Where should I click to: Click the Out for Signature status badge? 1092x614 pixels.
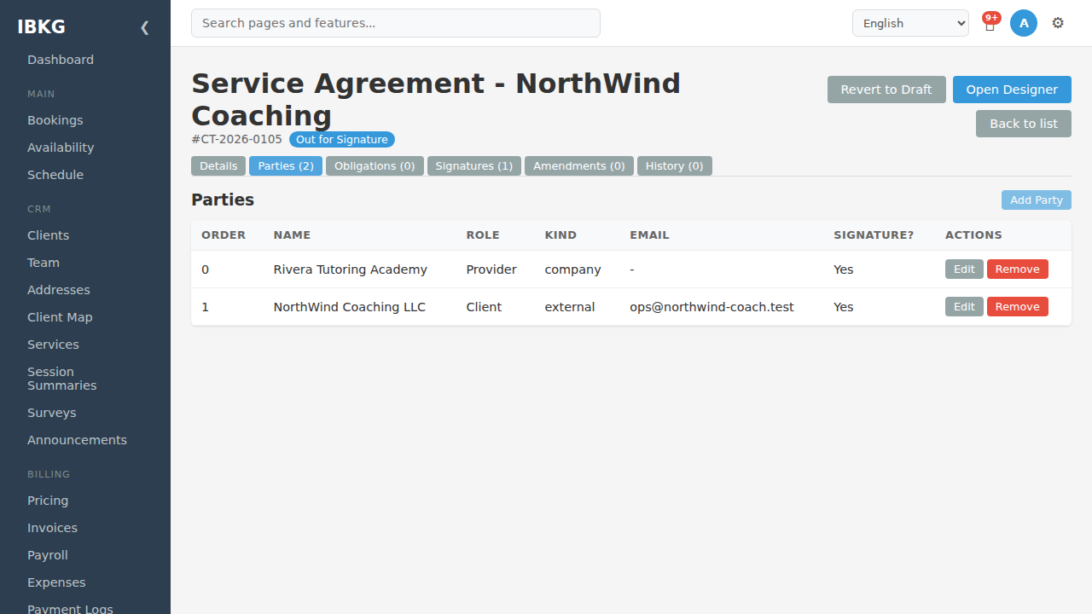(342, 140)
